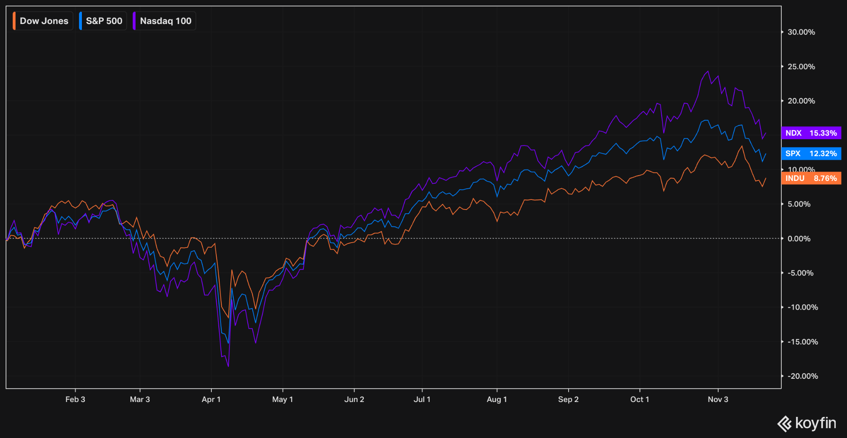This screenshot has width=847, height=438.
Task: Click the -15.00% axis label
Action: [802, 342]
